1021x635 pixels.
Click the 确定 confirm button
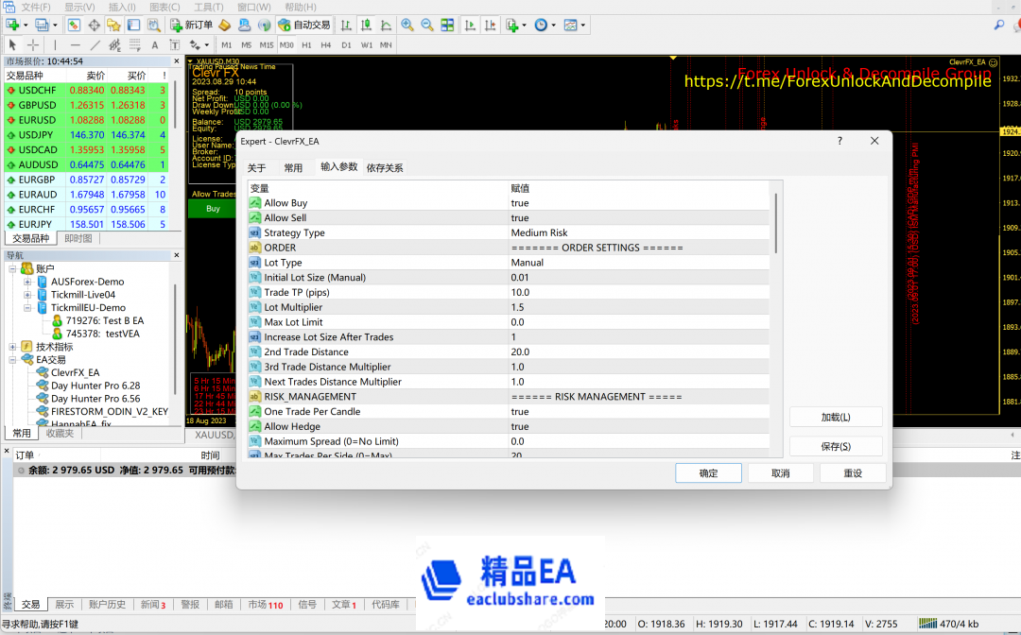[x=708, y=473]
